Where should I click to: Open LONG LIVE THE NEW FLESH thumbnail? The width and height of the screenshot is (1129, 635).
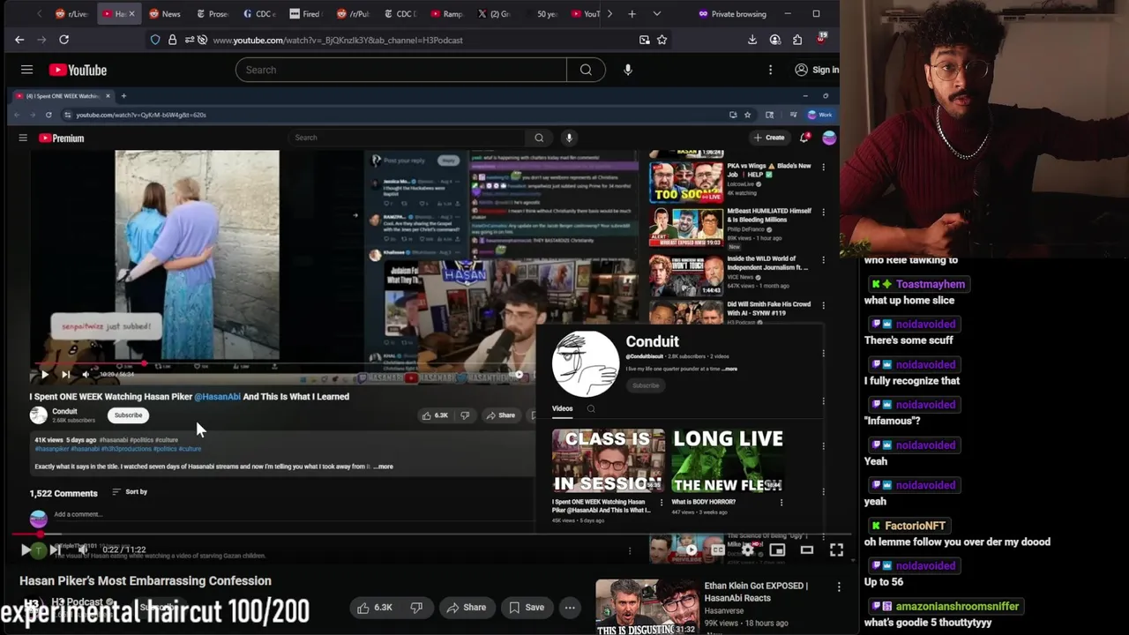727,460
